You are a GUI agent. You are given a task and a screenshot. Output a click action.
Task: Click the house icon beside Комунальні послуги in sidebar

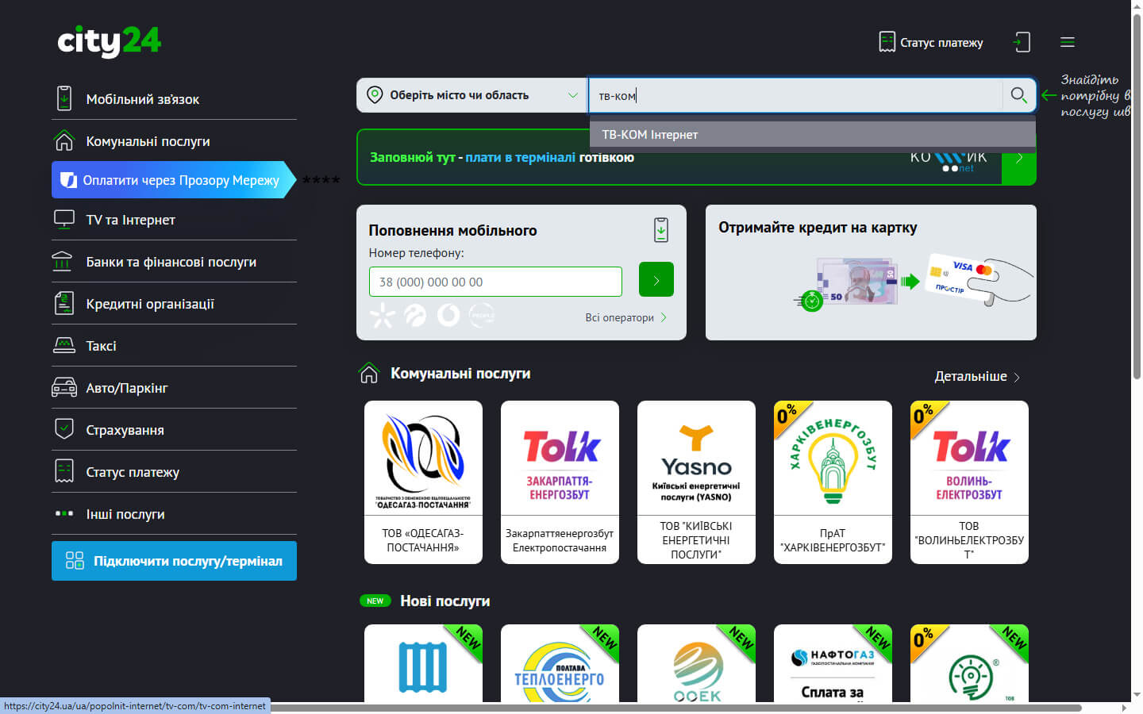[63, 140]
